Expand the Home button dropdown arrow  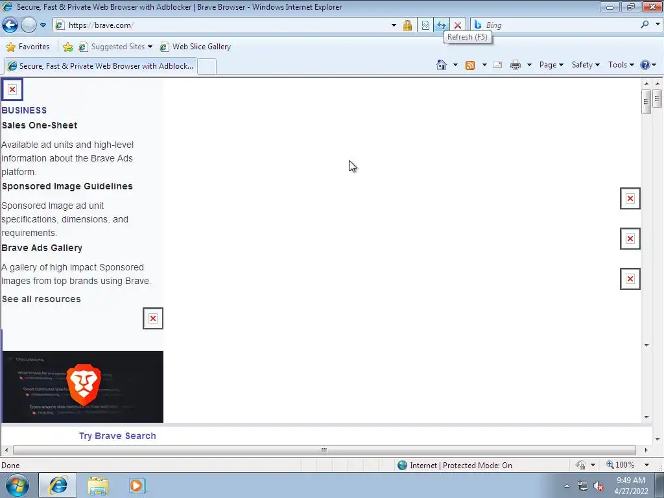(455, 65)
